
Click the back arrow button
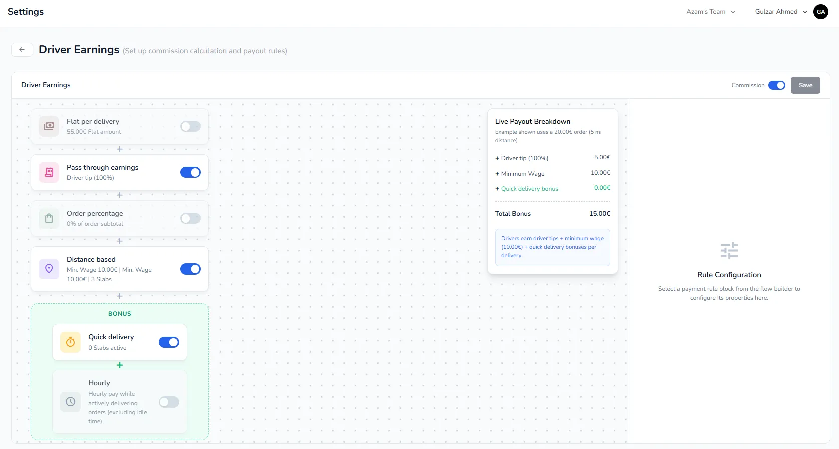(22, 49)
